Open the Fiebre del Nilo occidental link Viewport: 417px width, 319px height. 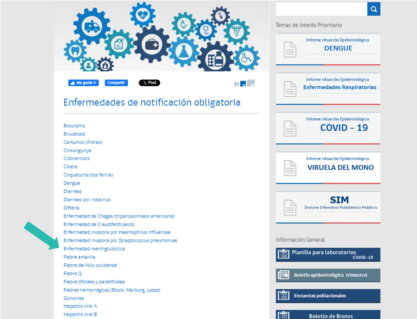90,265
